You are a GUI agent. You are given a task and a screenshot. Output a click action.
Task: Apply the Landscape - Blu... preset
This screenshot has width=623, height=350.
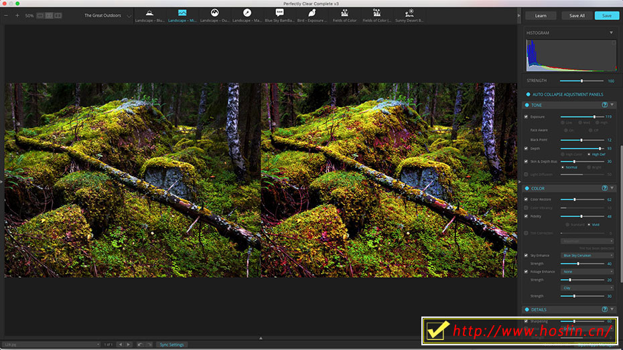click(149, 16)
